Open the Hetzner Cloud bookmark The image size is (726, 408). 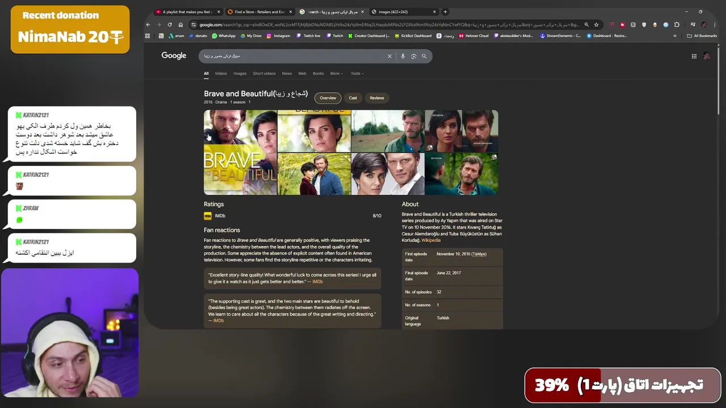pyautogui.click(x=474, y=36)
